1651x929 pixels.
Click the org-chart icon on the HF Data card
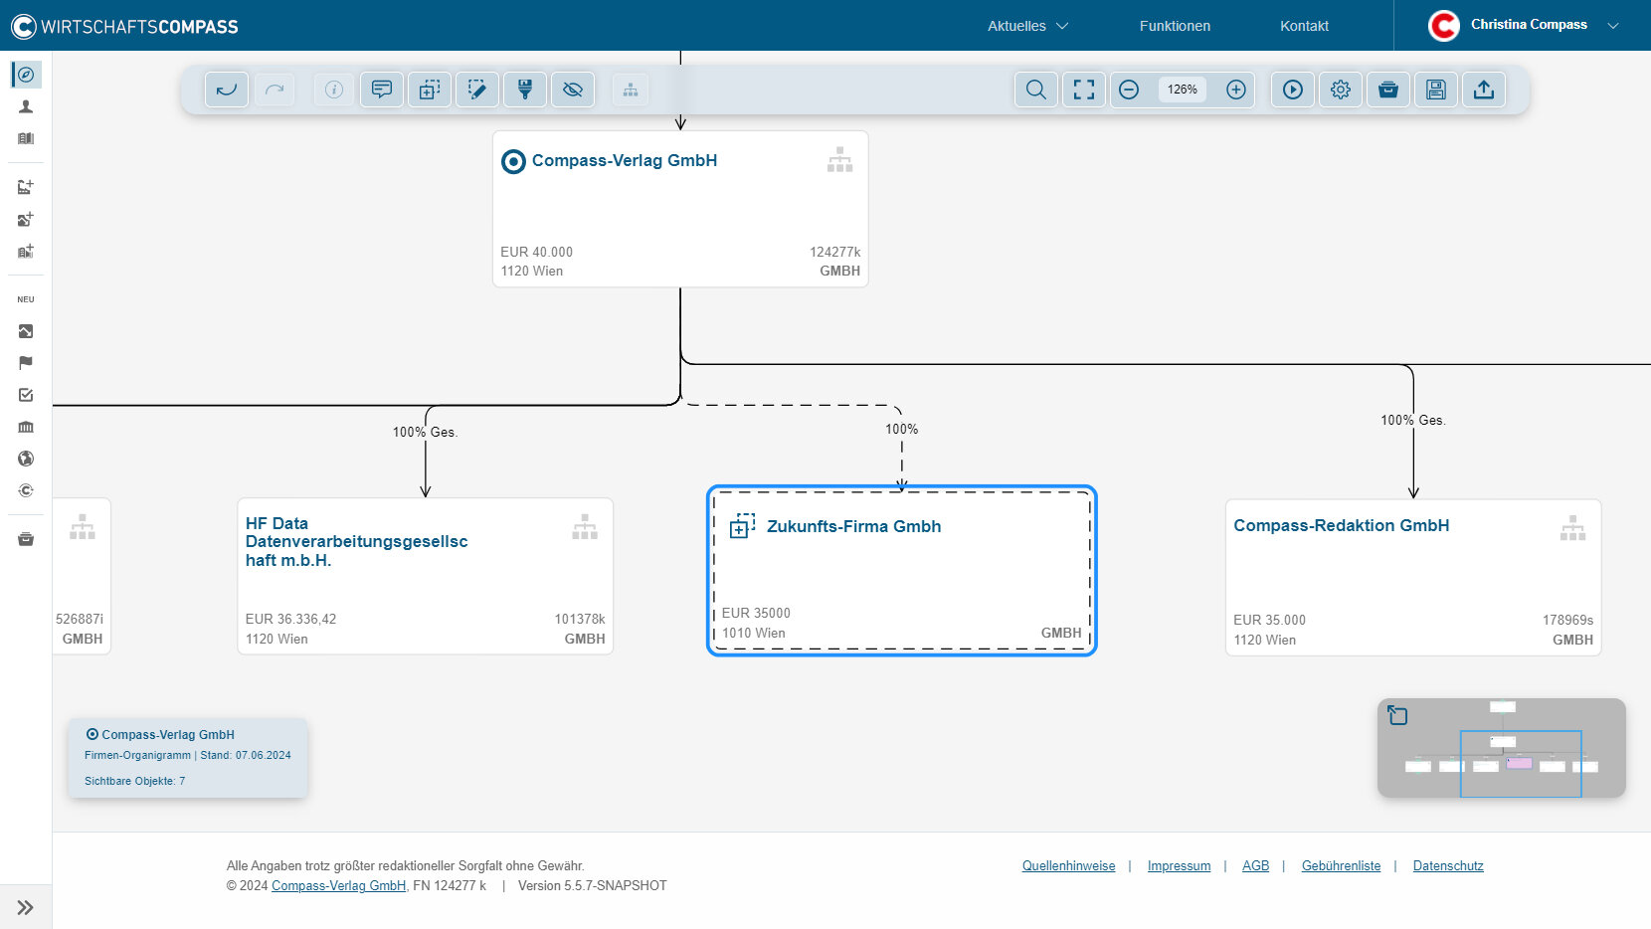click(x=585, y=527)
